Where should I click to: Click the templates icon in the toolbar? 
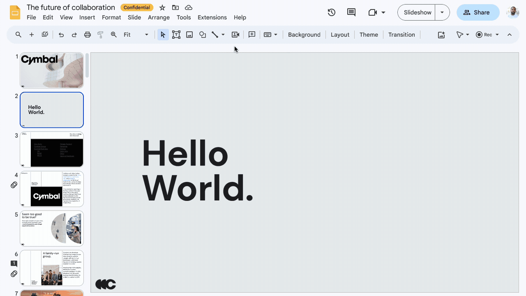coord(45,35)
